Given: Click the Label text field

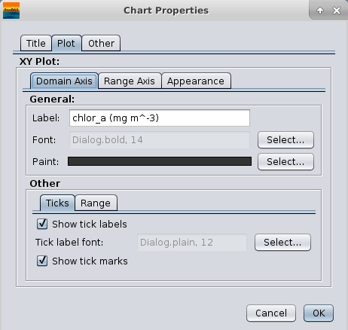Looking at the screenshot, I should coord(160,118).
